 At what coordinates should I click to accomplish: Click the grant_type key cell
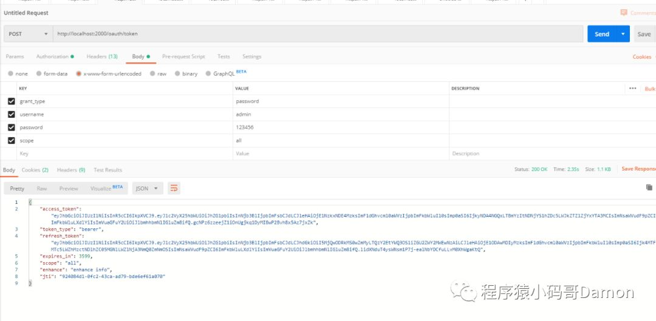coord(125,101)
